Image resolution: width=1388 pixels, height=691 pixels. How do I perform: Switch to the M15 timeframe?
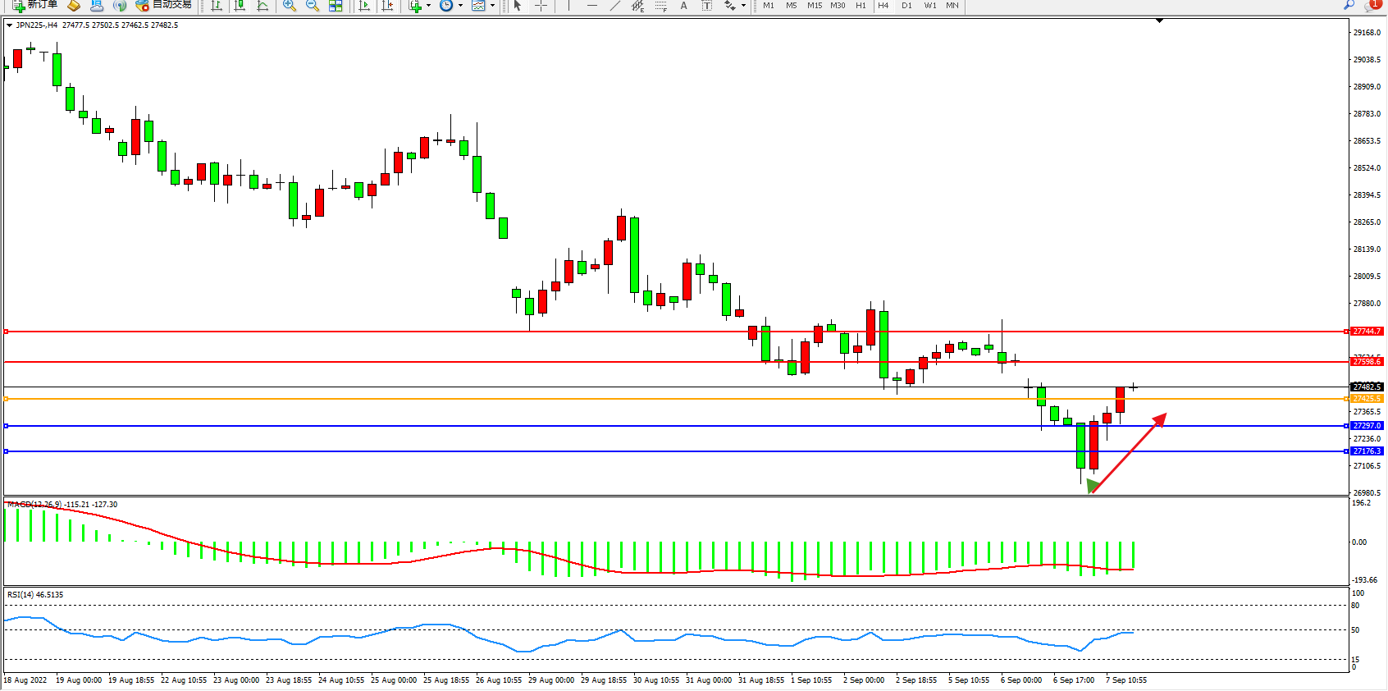814,6
